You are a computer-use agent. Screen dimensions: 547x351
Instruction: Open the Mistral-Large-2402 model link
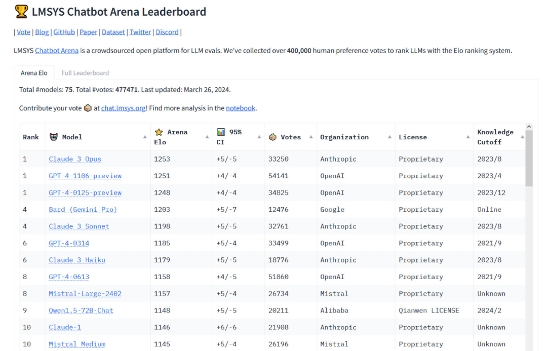pyautogui.click(x=85, y=294)
